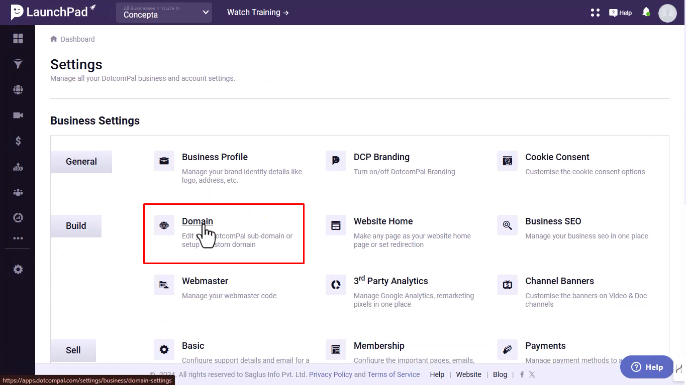Click the home icon in breadcrumb
Image resolution: width=686 pixels, height=385 pixels.
(x=54, y=39)
